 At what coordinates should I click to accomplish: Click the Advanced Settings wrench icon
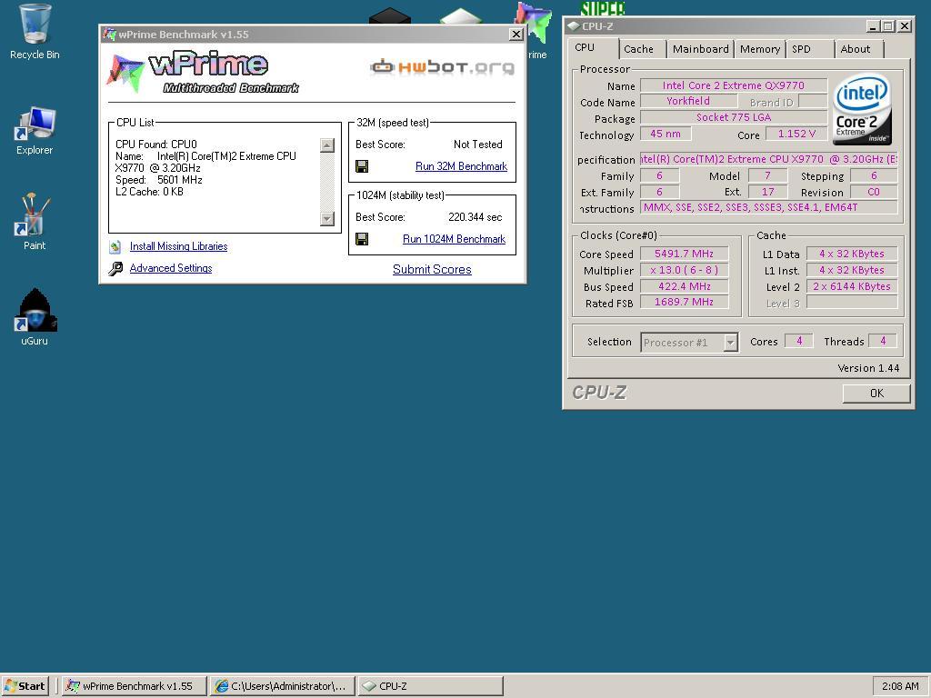pos(115,268)
